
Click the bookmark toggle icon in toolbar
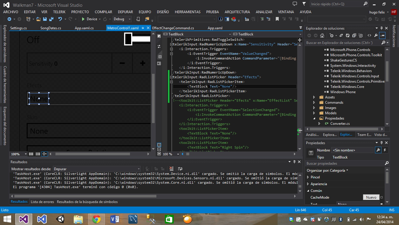point(277,19)
